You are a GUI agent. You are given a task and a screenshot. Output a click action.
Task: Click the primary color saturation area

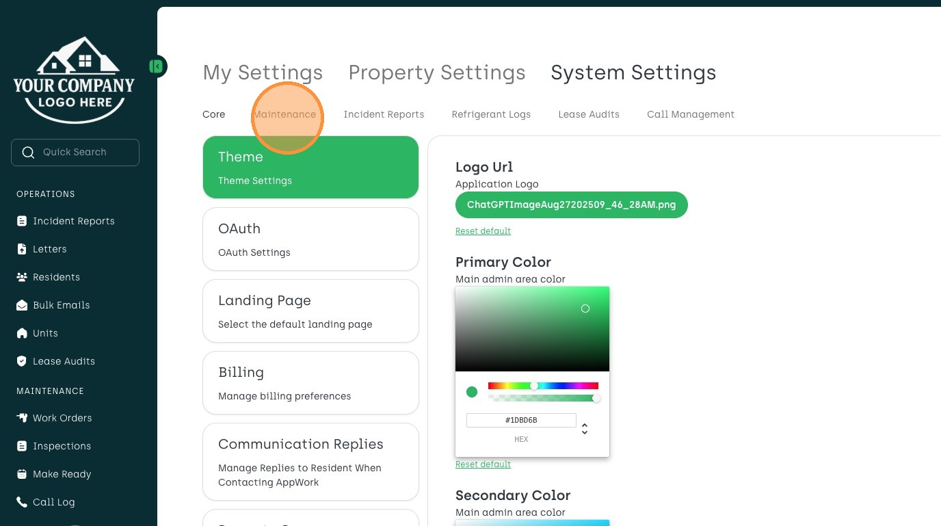click(x=532, y=328)
